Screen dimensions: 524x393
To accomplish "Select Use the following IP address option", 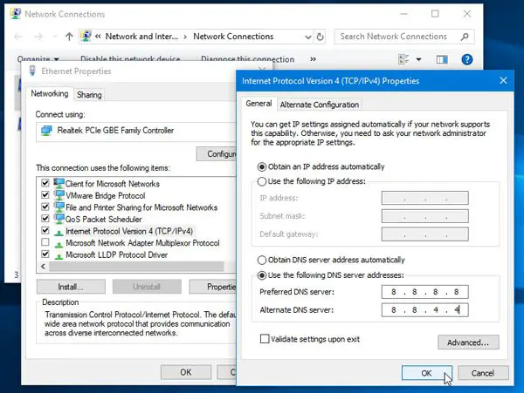I will point(263,180).
